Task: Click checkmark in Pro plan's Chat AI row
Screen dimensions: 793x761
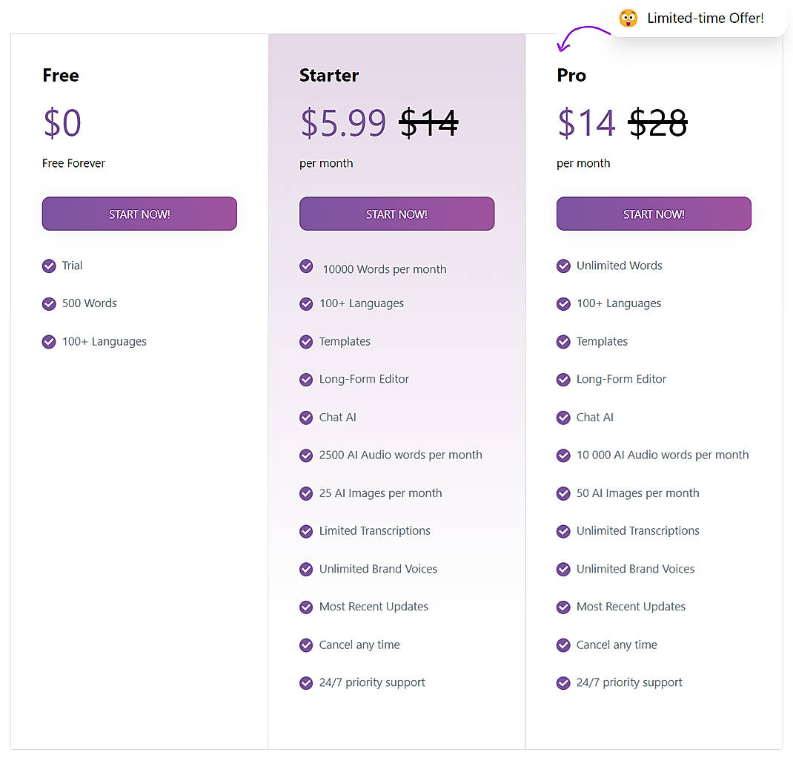Action: pos(563,418)
